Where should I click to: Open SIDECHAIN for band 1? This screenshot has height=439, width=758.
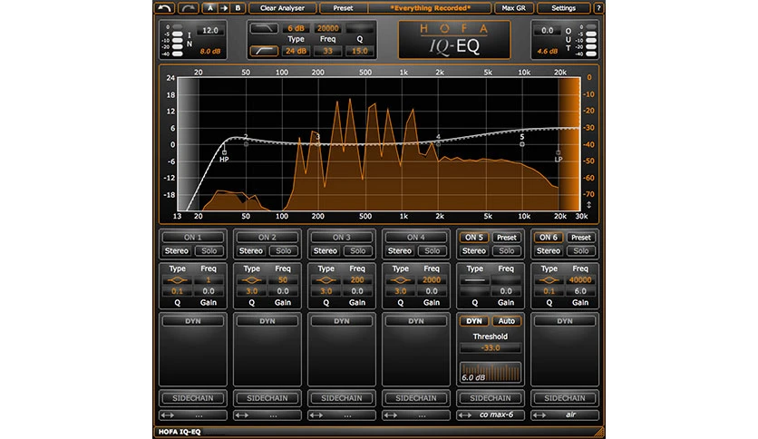coord(193,398)
